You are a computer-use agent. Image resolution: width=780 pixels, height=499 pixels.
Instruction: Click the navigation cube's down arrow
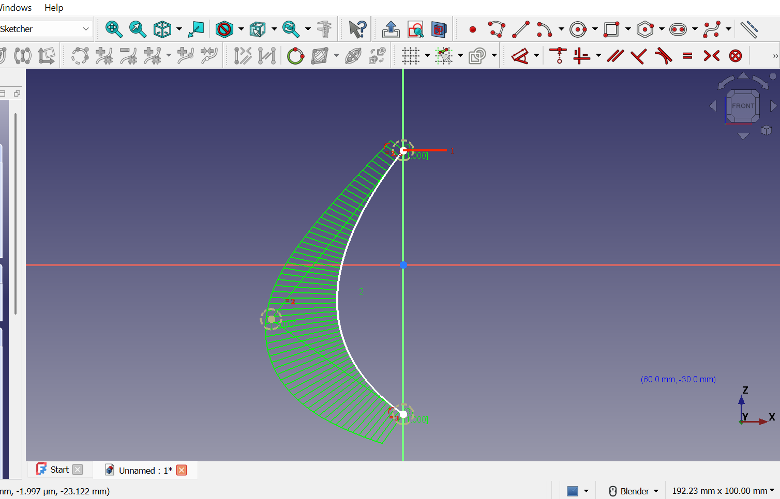click(743, 136)
